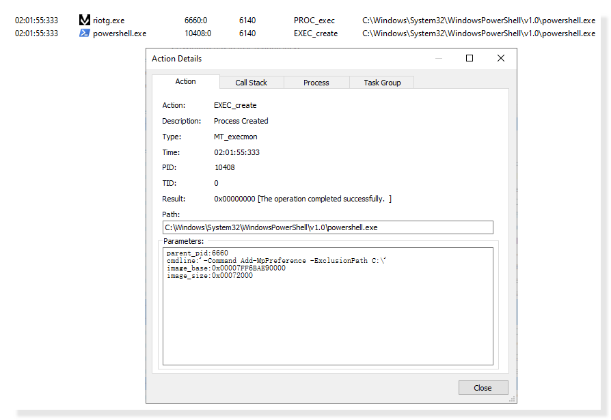The image size is (611, 420).
Task: Click the PID value 10408 in dialog
Action: (x=225, y=167)
